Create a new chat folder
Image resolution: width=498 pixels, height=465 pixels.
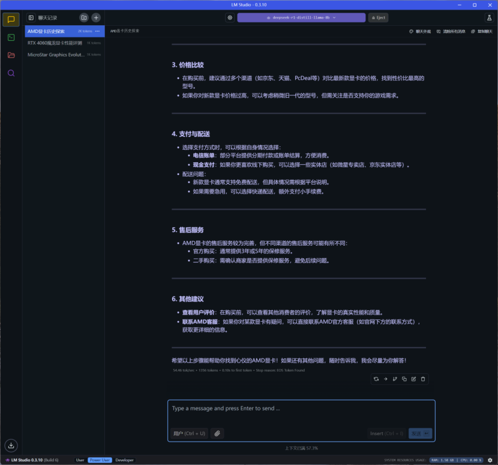coord(84,18)
